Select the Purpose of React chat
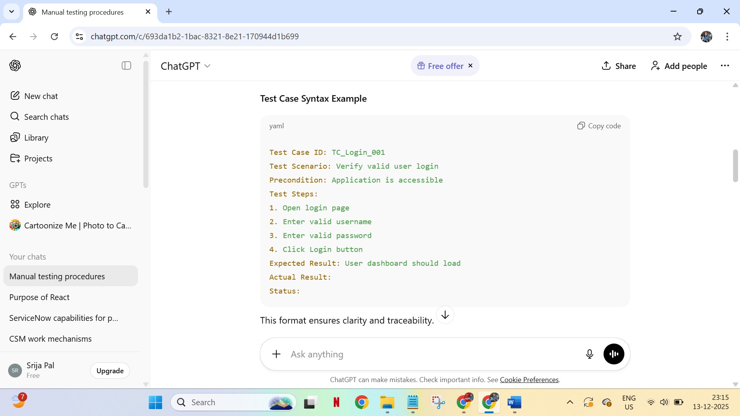 point(39,297)
